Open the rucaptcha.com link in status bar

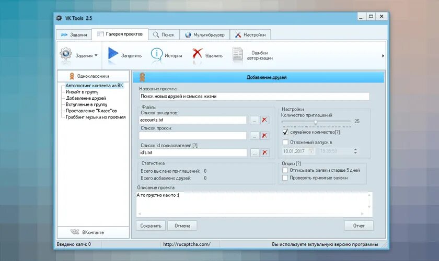coord(187,244)
